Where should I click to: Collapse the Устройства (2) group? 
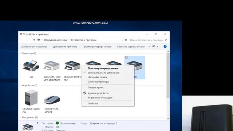[x=20, y=85]
